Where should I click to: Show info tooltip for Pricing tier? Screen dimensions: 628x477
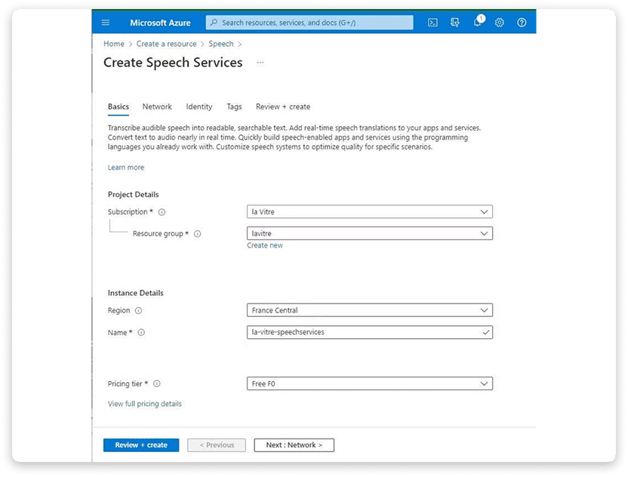[x=157, y=383]
